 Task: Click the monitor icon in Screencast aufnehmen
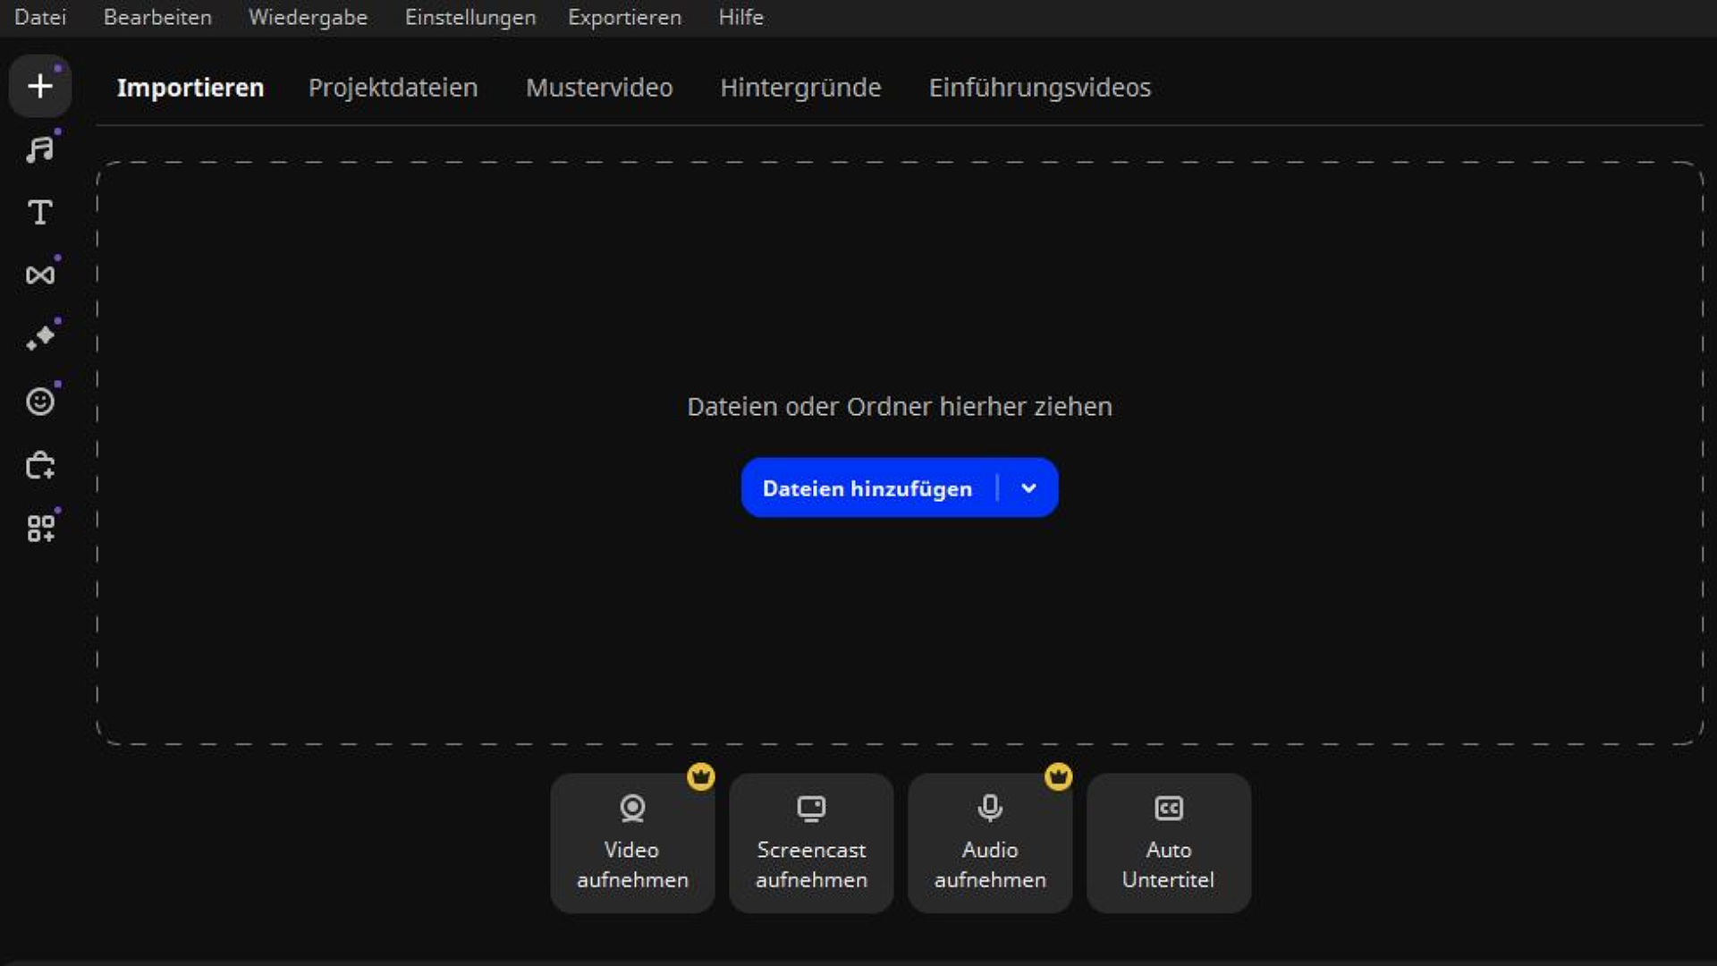[x=811, y=809]
